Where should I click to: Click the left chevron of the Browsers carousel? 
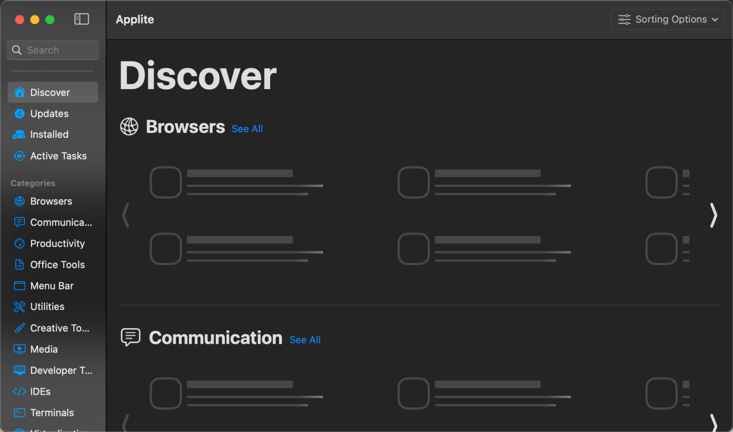(126, 216)
